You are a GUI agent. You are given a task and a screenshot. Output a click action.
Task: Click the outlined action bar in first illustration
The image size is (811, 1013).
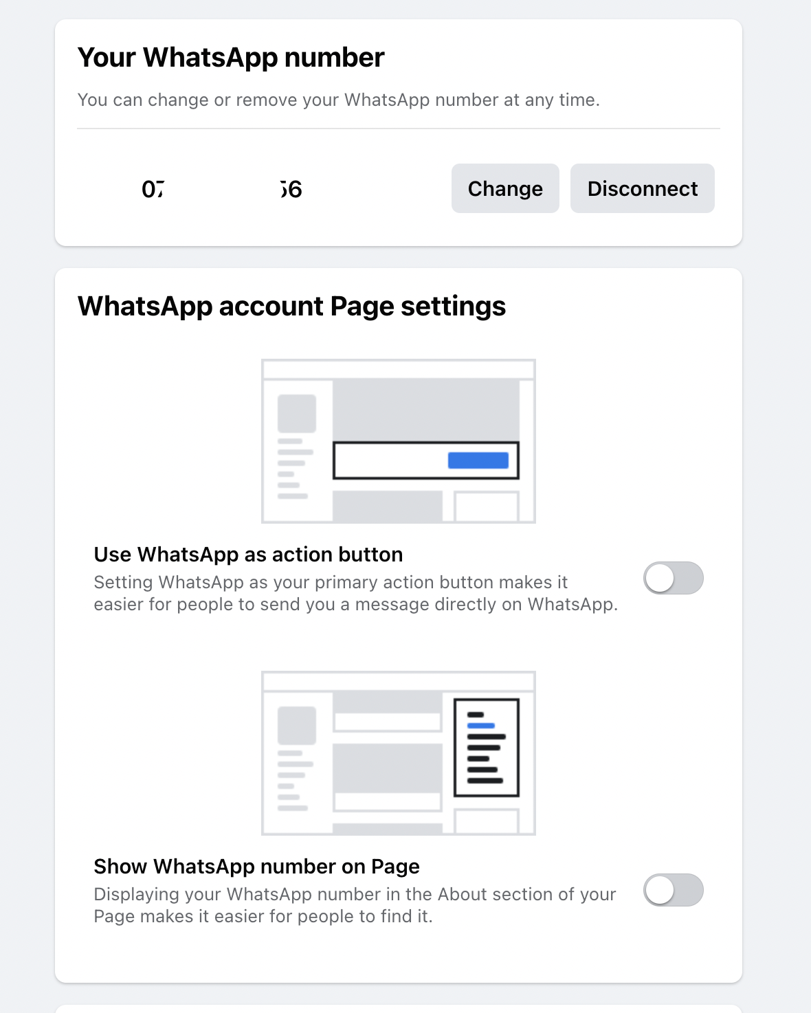coord(426,460)
